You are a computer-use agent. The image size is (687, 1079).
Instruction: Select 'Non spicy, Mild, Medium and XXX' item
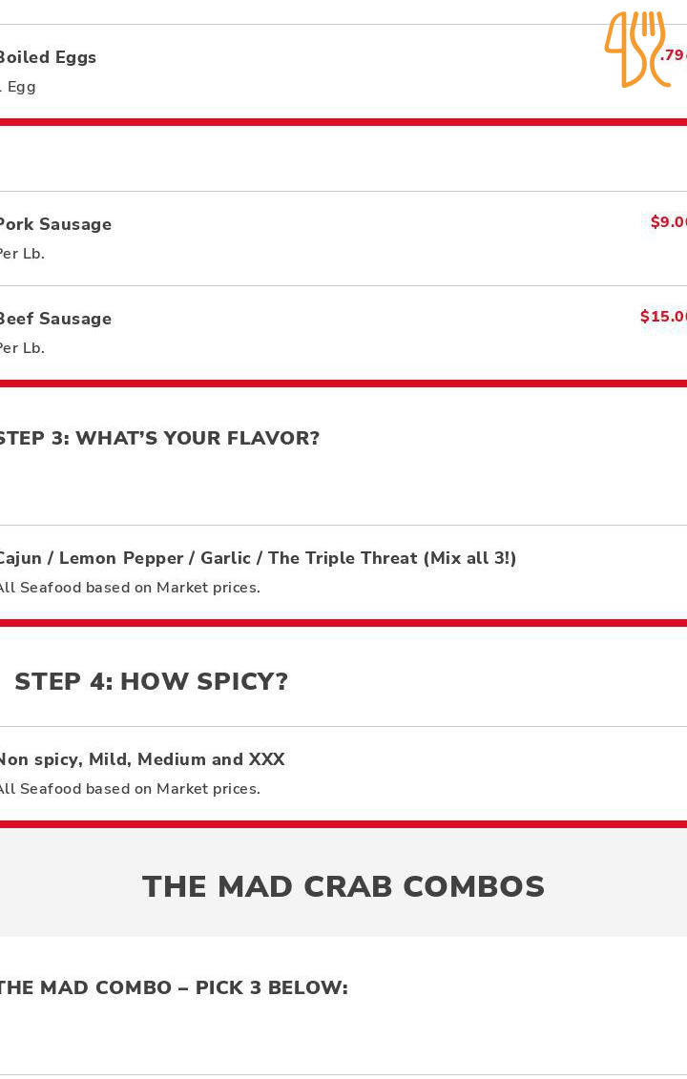(x=142, y=759)
